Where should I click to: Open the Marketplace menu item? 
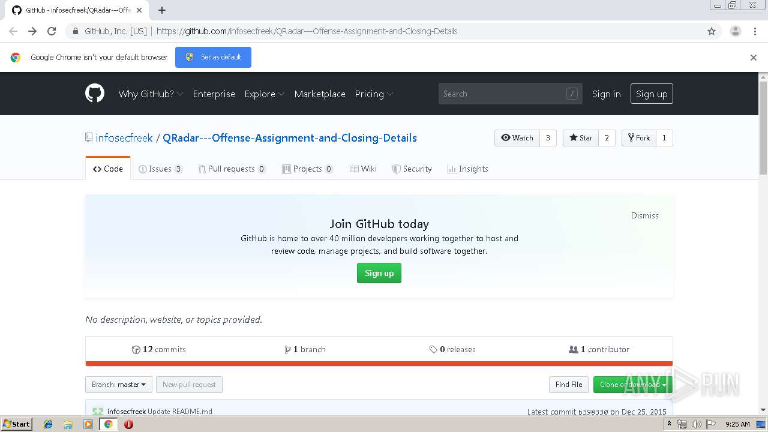tap(320, 94)
